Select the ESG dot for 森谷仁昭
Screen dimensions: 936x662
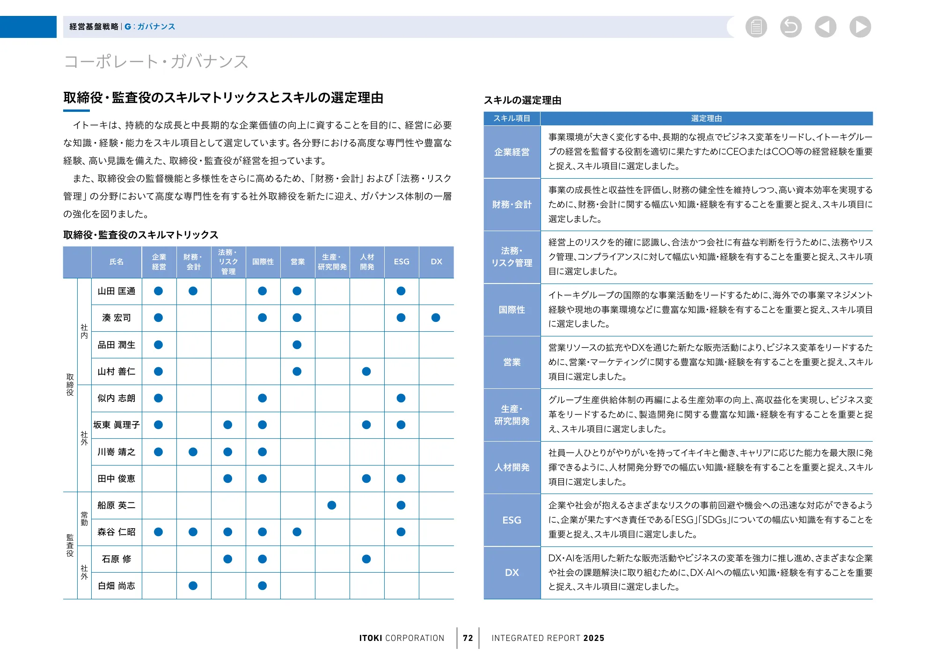pos(401,531)
